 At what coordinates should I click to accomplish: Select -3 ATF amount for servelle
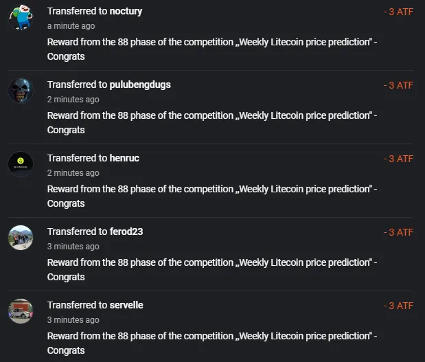398,306
